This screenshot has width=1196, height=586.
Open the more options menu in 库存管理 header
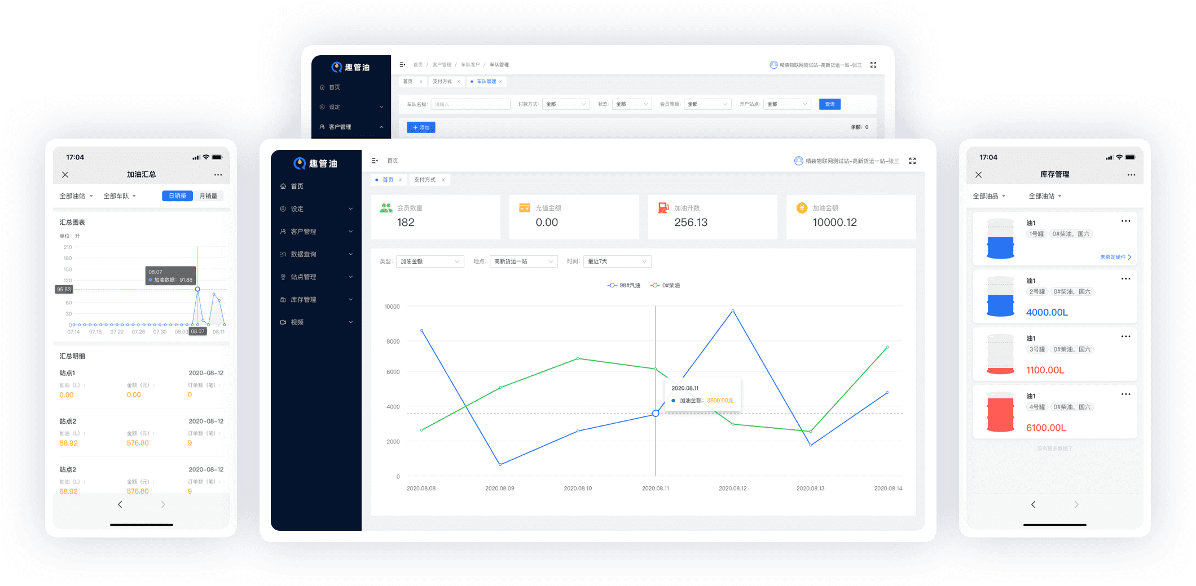coord(1131,175)
